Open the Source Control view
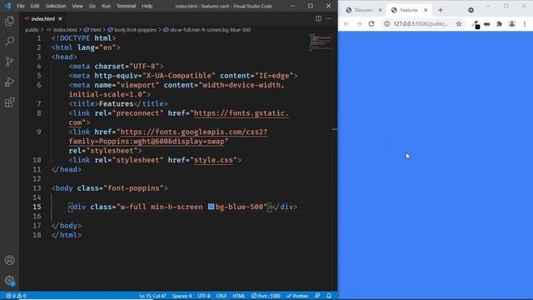Screen dimensions: 533x300 [9, 62]
